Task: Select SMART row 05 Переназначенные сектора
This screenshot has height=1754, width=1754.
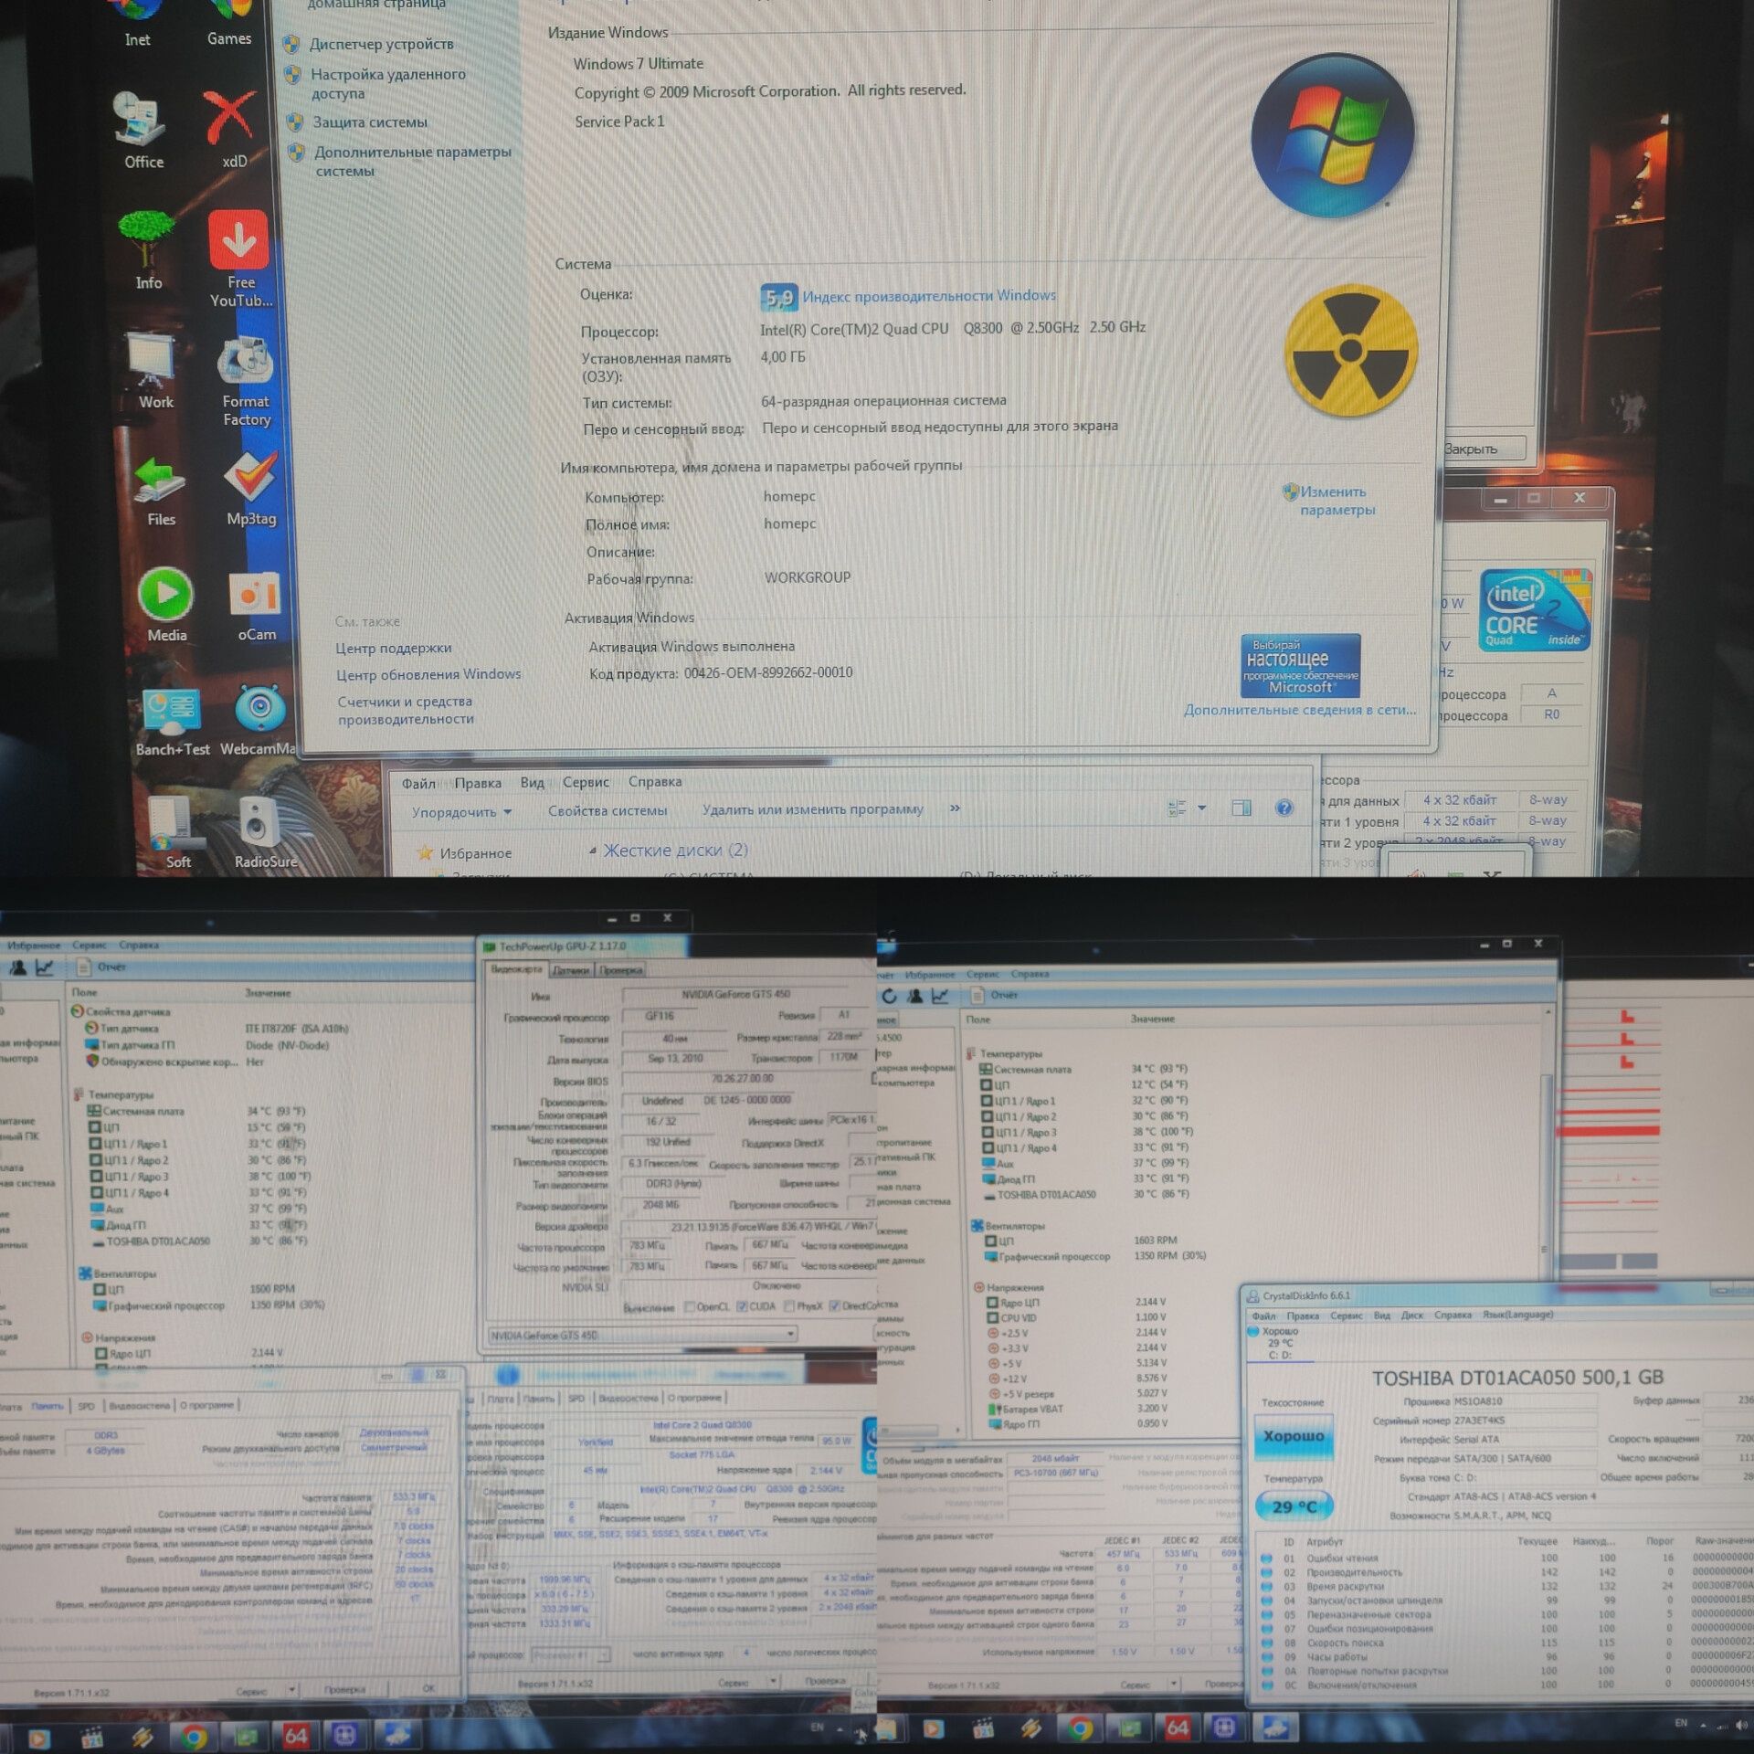Action: (1506, 1614)
